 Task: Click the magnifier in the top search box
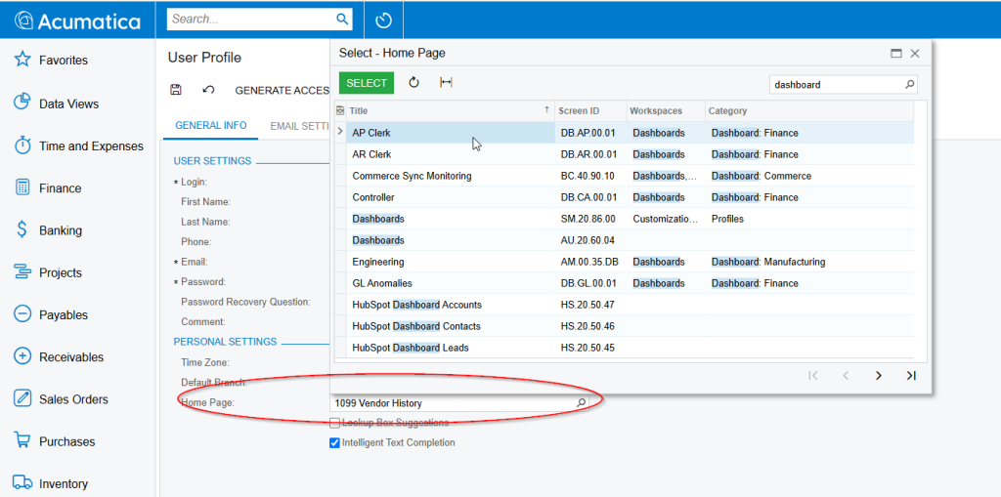click(342, 20)
